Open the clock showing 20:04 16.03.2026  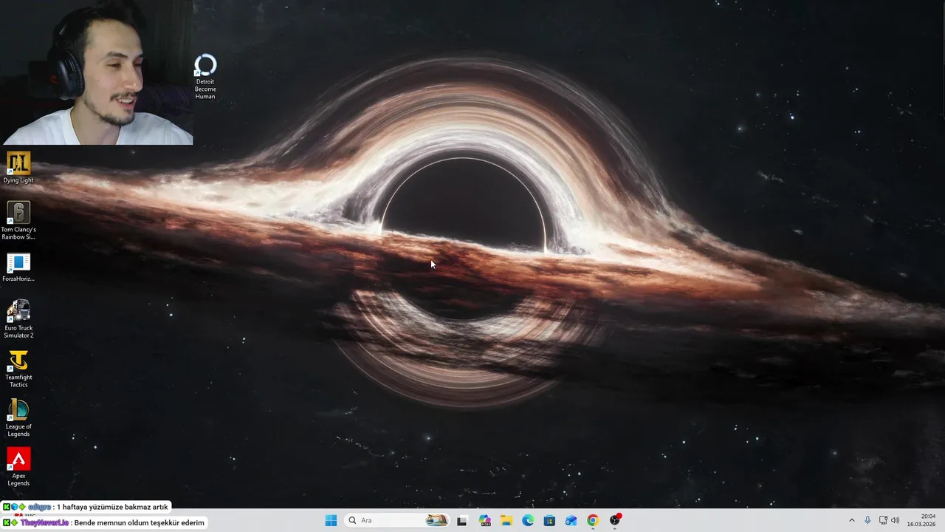point(923,520)
